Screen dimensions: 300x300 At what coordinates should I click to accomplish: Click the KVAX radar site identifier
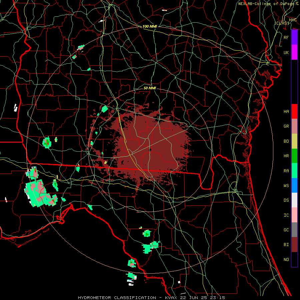(171, 298)
